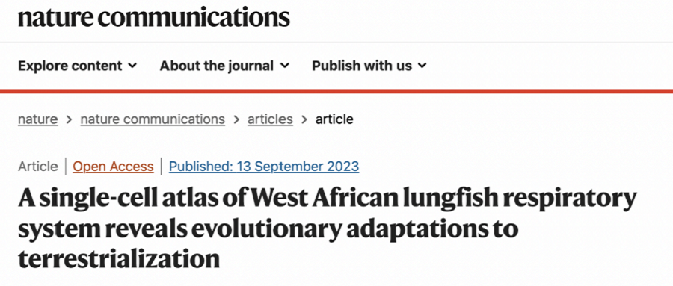Viewport: 673px width, 286px height.
Task: Select the current article breadcrumb text
Action: coord(334,119)
